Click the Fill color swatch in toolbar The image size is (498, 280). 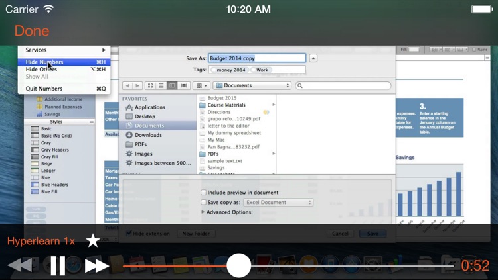point(414,50)
